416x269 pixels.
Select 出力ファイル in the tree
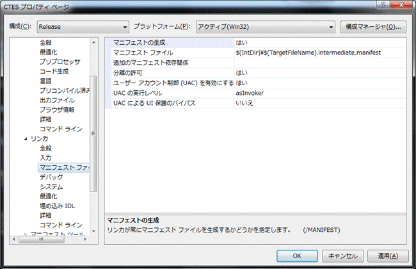[57, 100]
